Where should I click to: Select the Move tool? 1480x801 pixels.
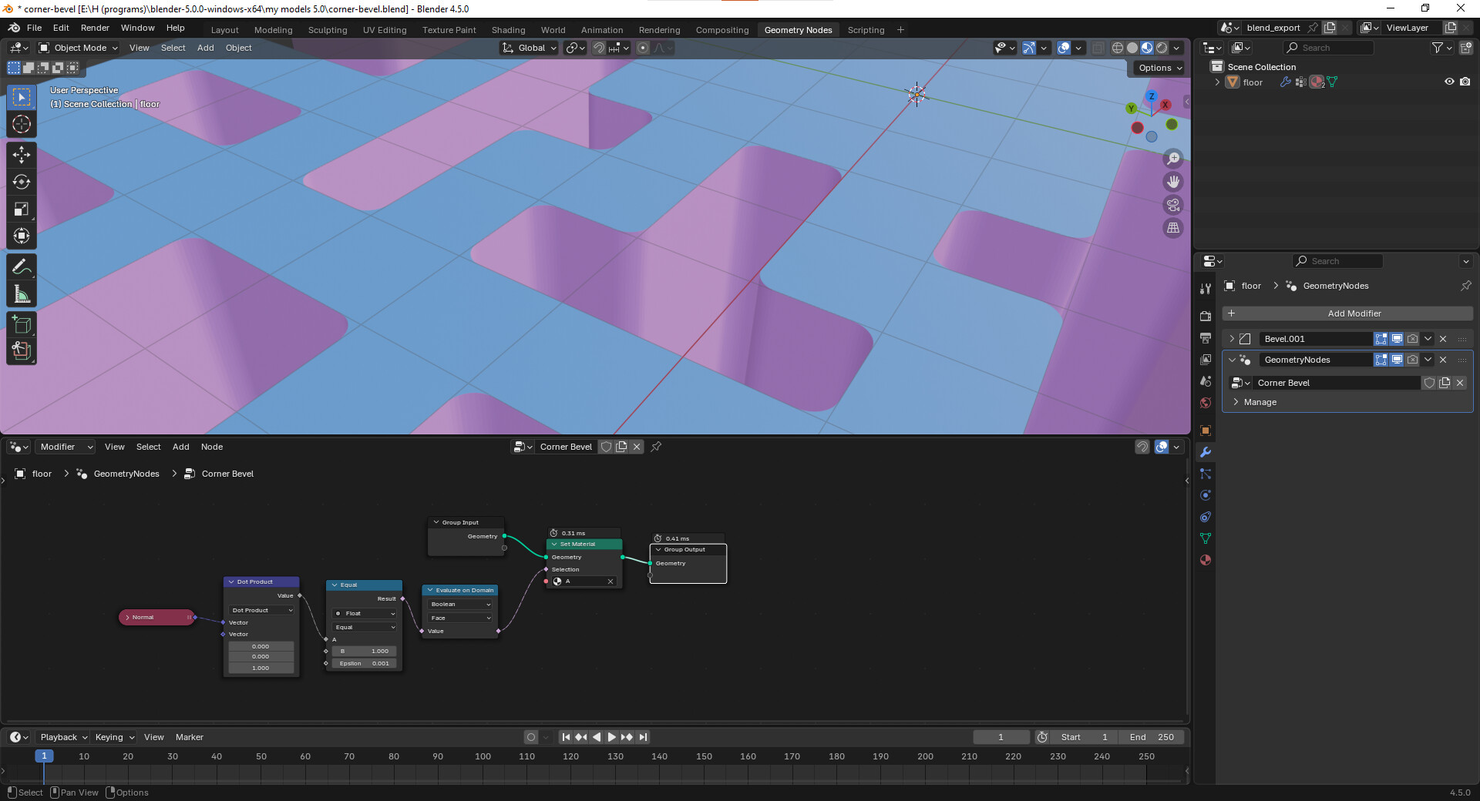coord(22,155)
